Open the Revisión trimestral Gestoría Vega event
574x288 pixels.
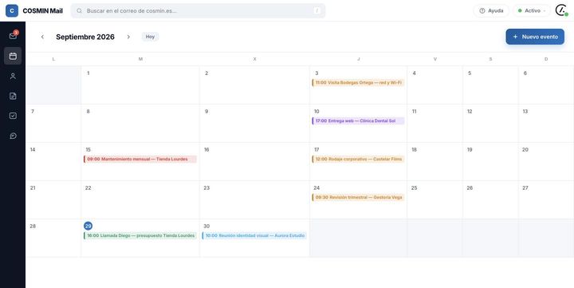pos(358,197)
